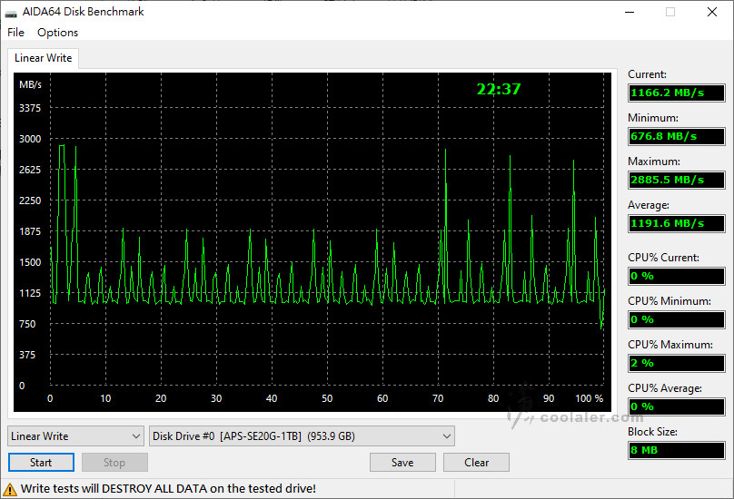Click the CPU% Minimum value field

tap(677, 319)
